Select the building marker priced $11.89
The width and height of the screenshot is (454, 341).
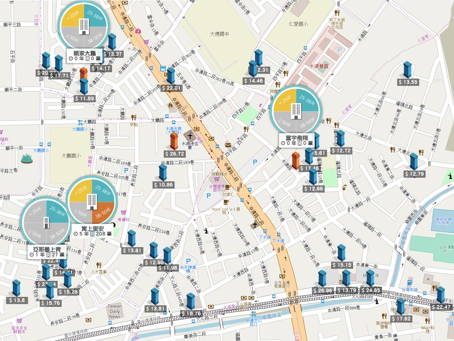point(84,86)
